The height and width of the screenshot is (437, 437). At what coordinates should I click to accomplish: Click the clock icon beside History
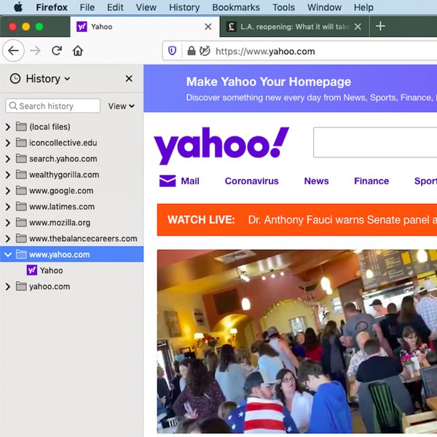tap(15, 79)
